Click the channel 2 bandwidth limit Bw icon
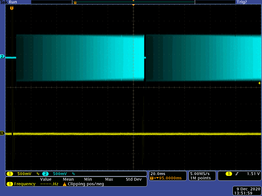 click(x=74, y=174)
